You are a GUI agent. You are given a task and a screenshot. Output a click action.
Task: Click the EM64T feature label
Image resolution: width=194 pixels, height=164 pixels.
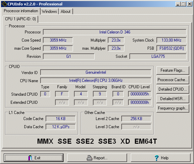pos(146,141)
